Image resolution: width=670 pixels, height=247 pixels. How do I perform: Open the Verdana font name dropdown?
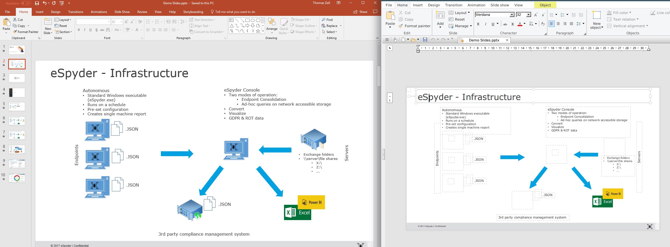[x=512, y=15]
